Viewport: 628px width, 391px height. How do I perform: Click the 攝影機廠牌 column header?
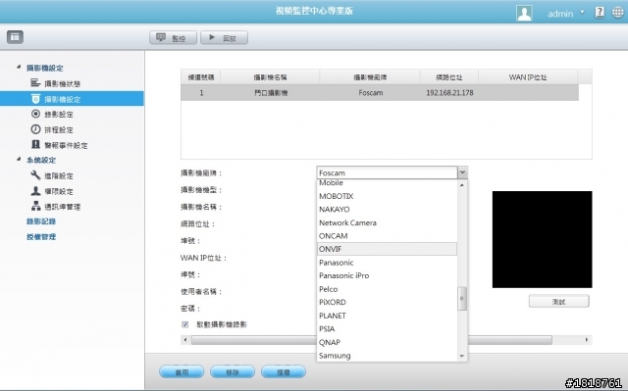pyautogui.click(x=370, y=76)
